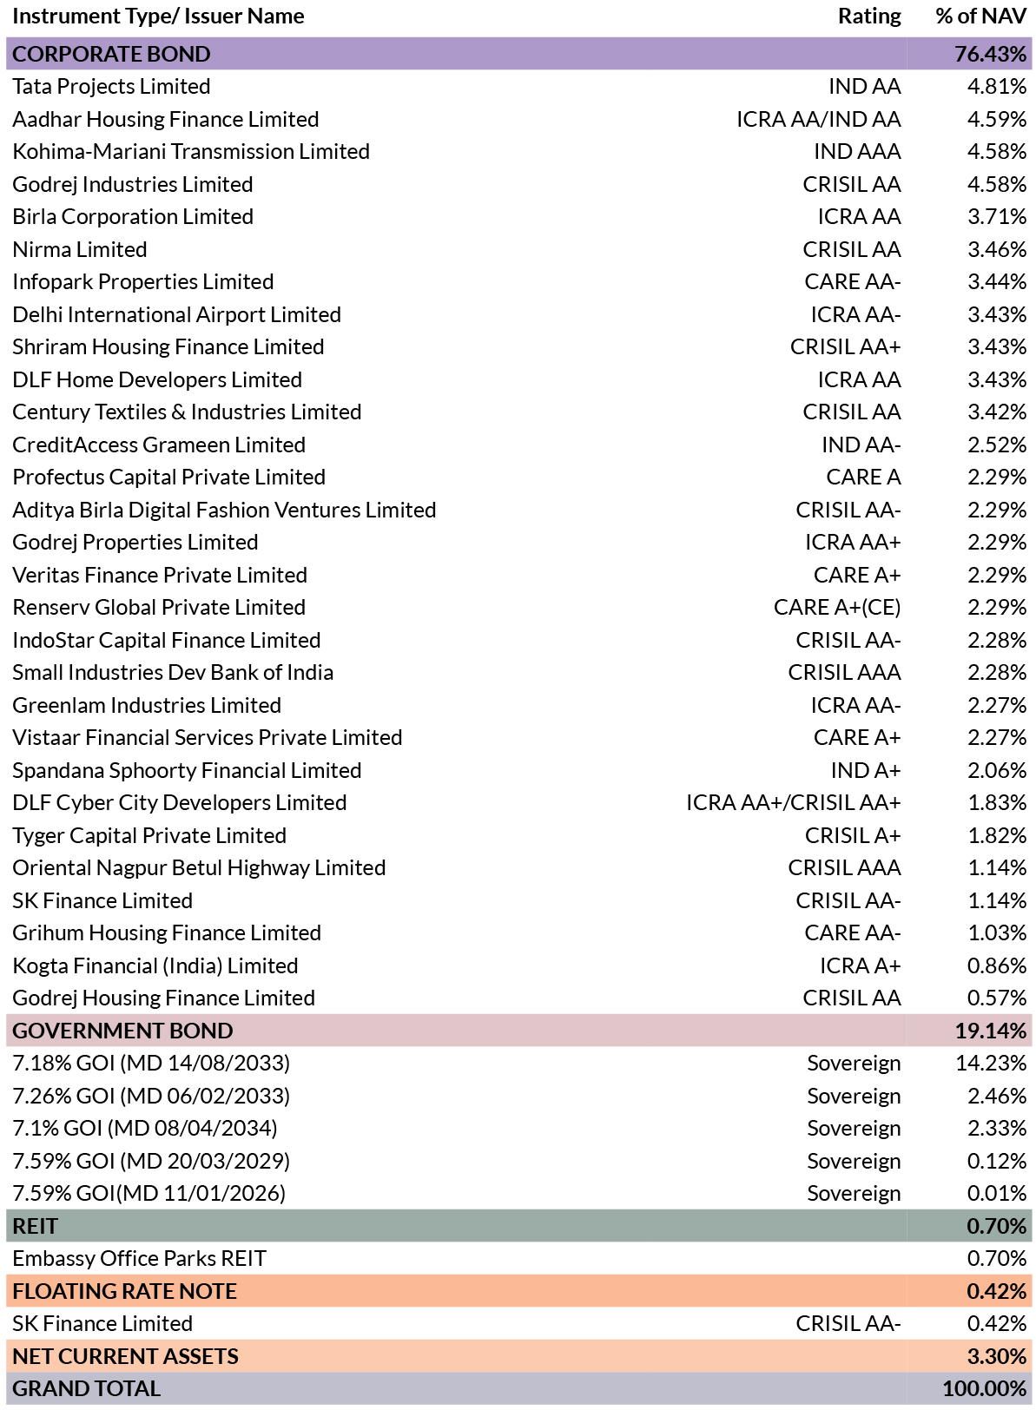Viewport: 1036px width, 1410px height.
Task: Click 14.23% NAV value for GOI bond
Action: [x=991, y=1064]
